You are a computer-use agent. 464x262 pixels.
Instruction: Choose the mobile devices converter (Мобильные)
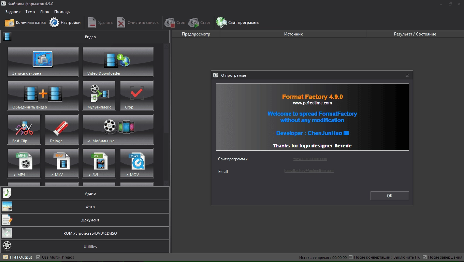click(x=118, y=129)
